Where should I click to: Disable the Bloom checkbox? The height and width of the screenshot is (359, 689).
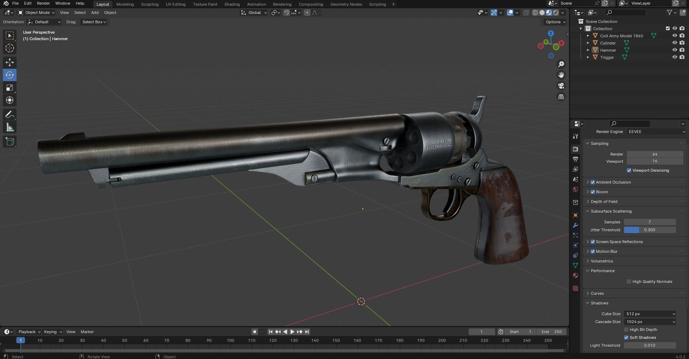coord(593,192)
